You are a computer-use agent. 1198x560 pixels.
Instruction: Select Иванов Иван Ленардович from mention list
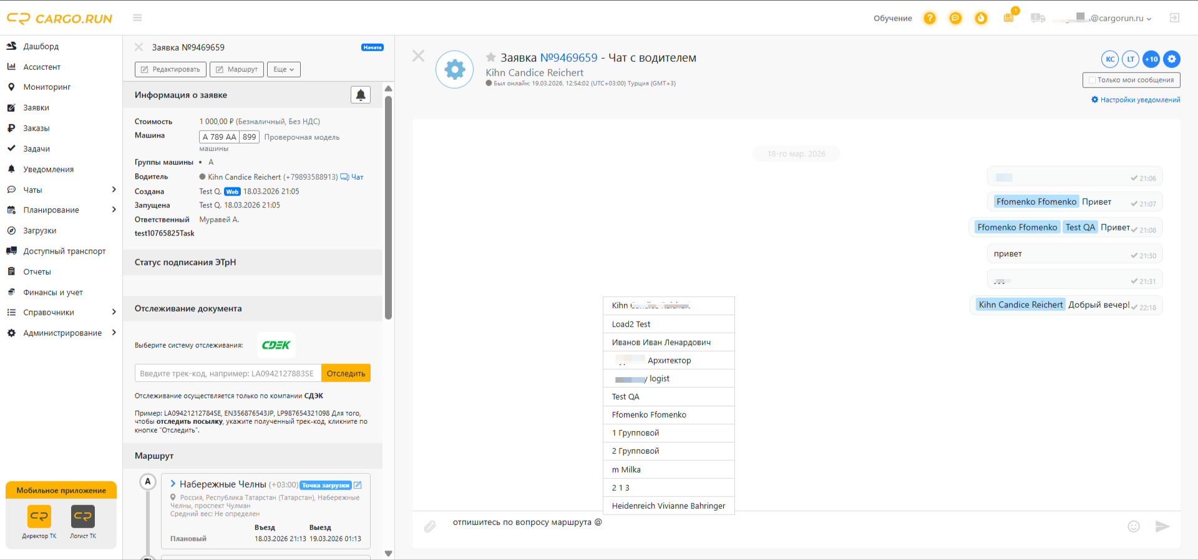click(669, 342)
